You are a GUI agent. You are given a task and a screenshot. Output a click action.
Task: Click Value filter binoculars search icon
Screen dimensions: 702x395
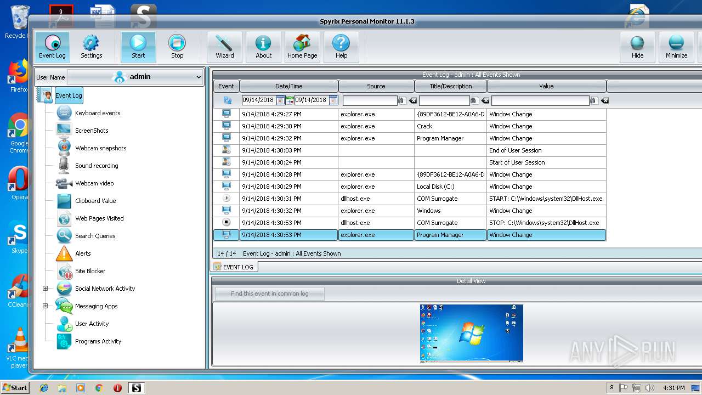(593, 100)
